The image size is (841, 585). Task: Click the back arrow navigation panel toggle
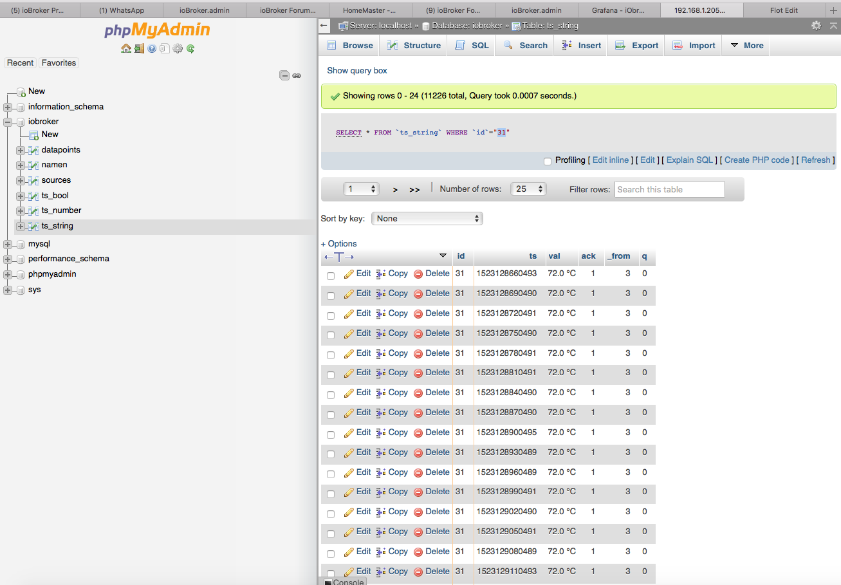tap(324, 26)
